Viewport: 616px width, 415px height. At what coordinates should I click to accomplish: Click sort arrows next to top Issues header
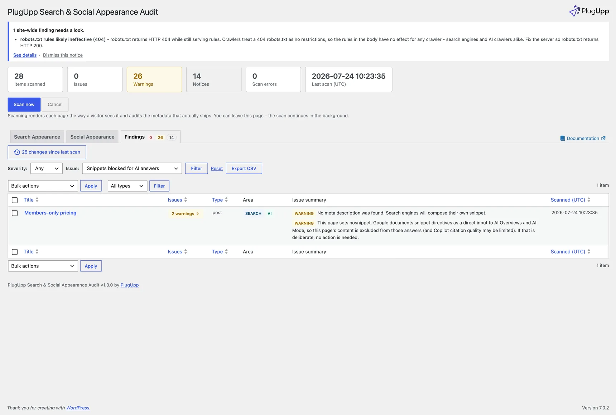(186, 200)
